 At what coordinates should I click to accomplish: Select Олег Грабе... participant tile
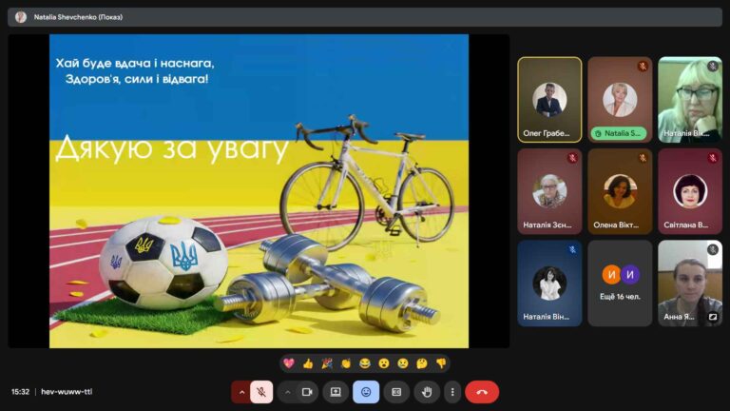pyautogui.click(x=549, y=100)
